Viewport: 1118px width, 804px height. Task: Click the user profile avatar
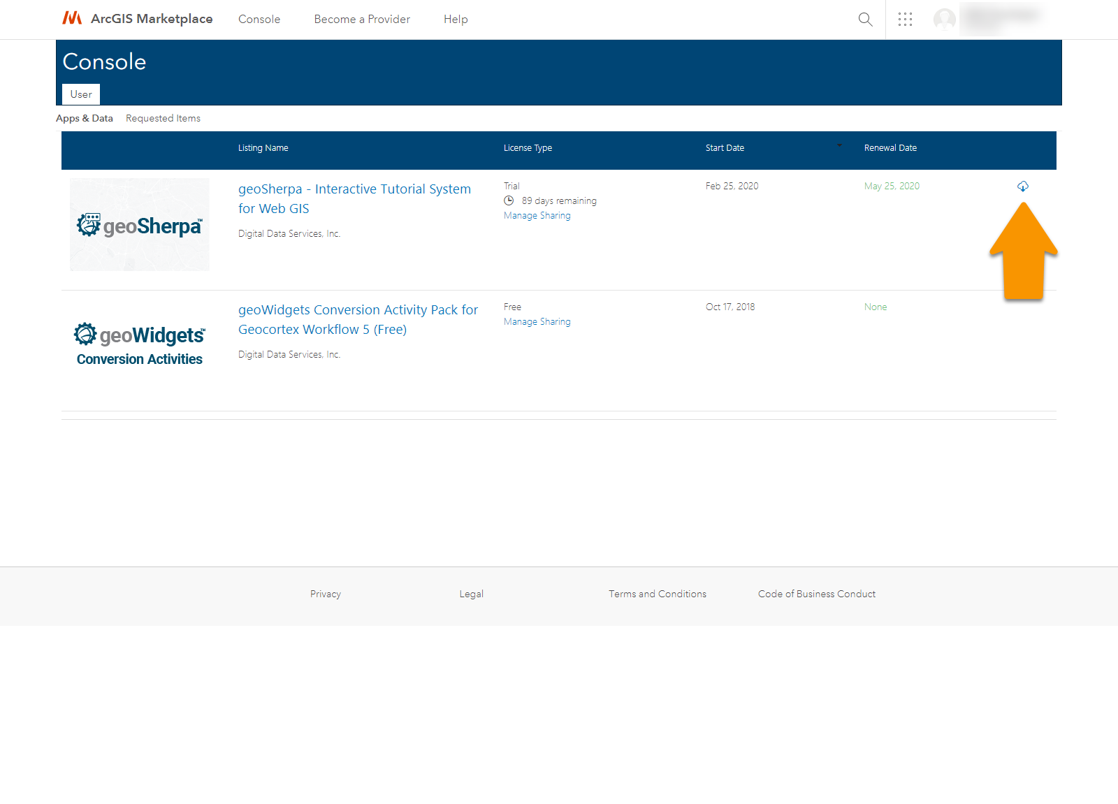click(944, 20)
